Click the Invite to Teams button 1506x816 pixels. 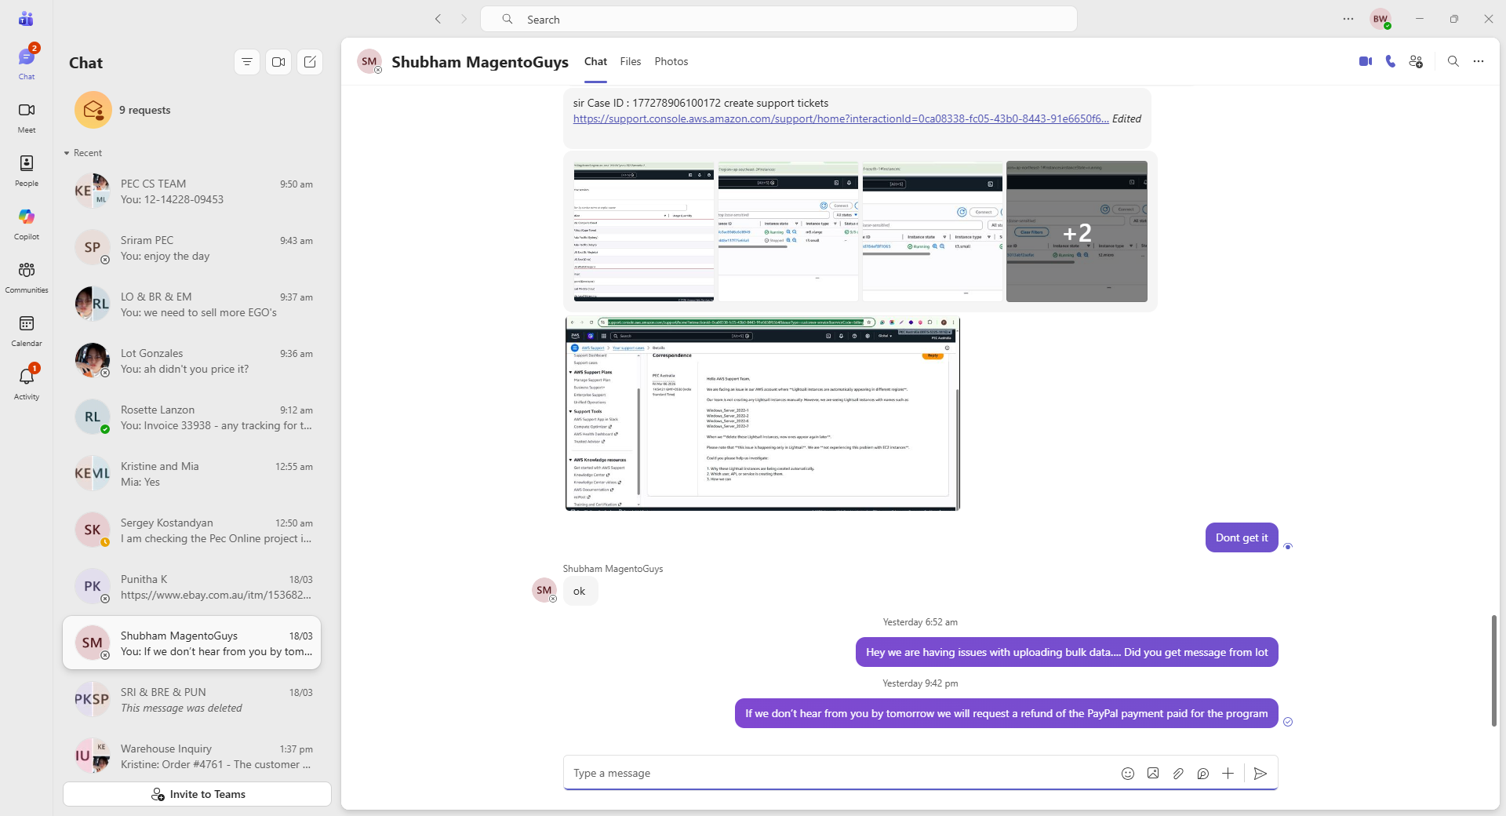coord(198,794)
